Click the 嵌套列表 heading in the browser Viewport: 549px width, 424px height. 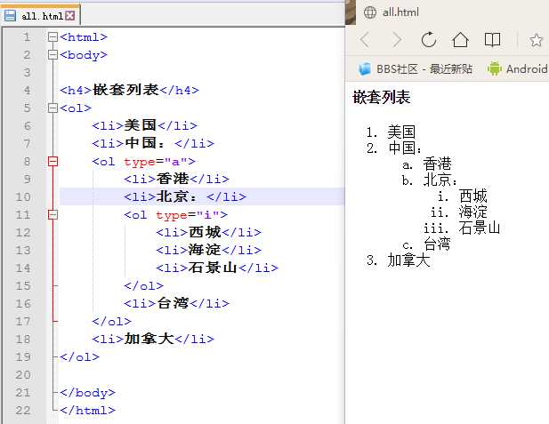(382, 97)
